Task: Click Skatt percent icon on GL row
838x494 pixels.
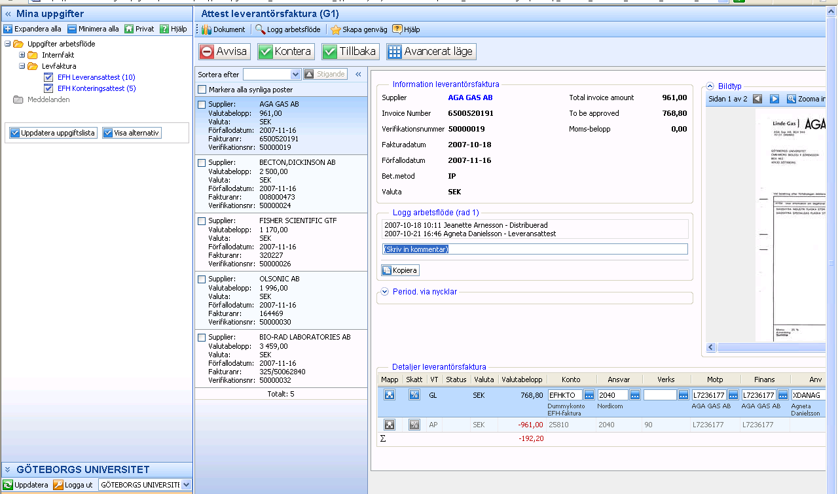Action: [414, 395]
